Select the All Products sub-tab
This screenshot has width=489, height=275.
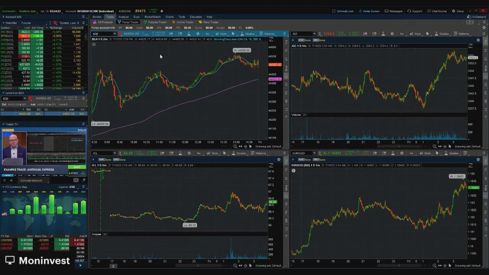tap(103, 22)
